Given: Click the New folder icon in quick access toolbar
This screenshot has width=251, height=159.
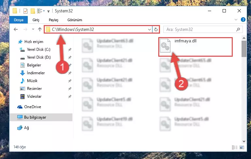Looking at the screenshot, I should 33,11.
